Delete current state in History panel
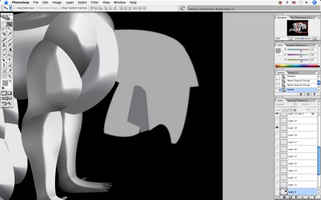 [314, 94]
